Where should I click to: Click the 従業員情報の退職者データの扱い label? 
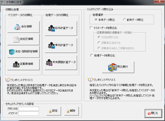[x=115, y=32]
